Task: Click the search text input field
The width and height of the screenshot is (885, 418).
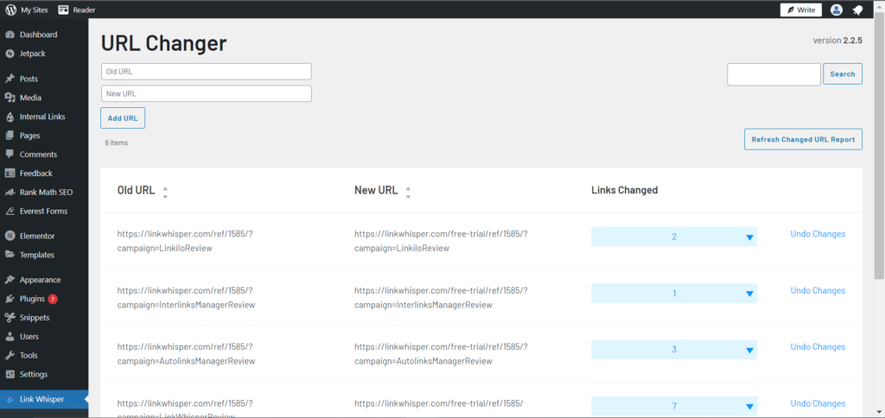Action: [x=774, y=74]
